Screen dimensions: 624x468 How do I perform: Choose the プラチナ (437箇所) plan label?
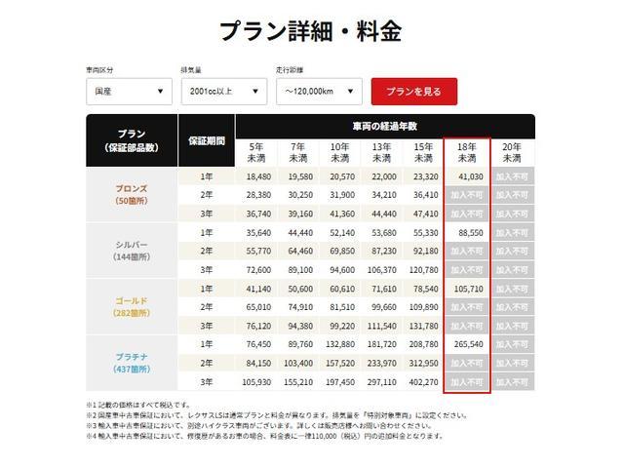pos(132,362)
